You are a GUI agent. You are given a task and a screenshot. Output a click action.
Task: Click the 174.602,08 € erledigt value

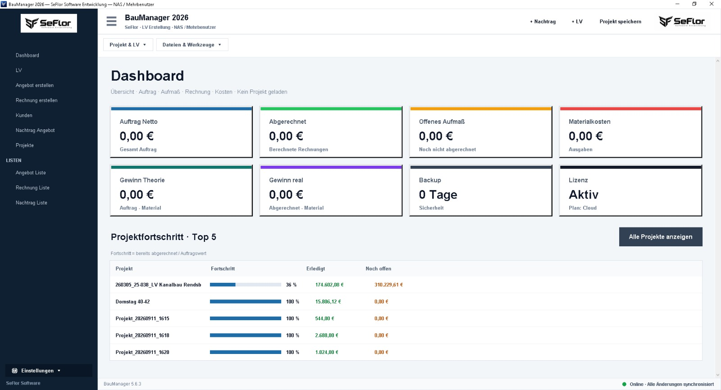[329, 285]
